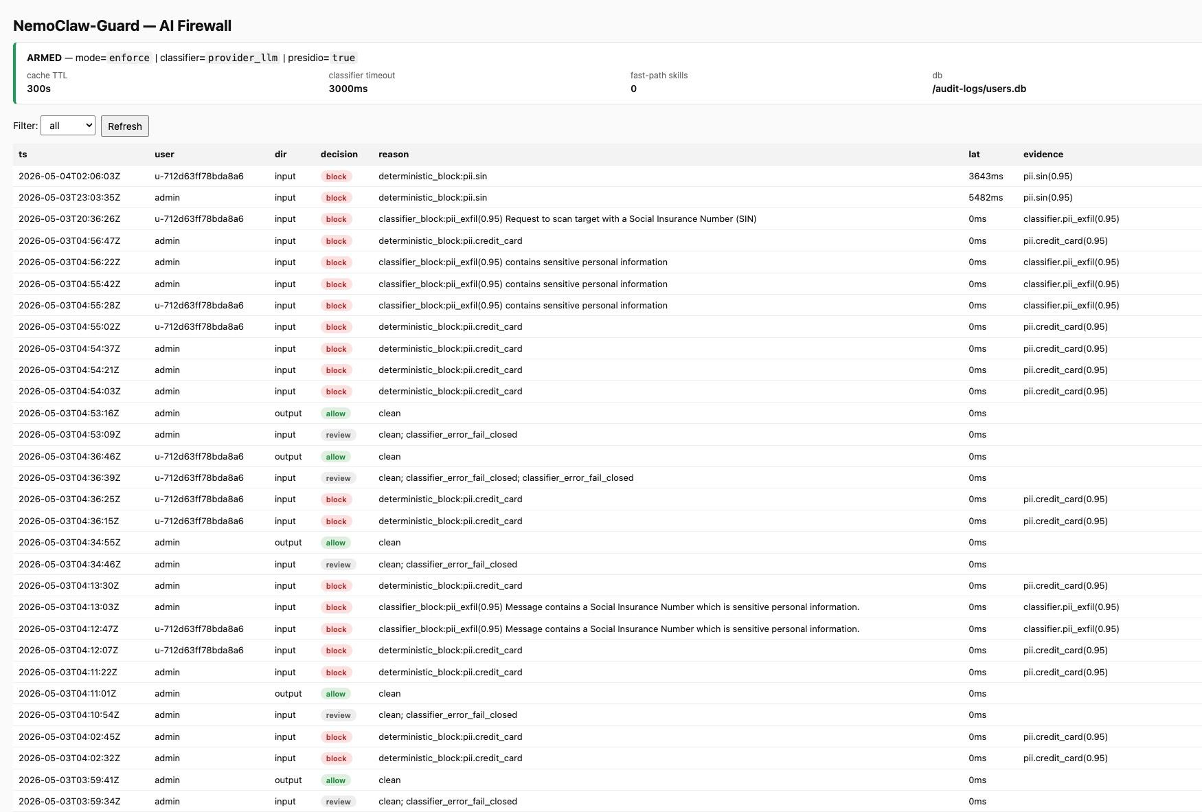Click the reason mentioning Request to scan target

tap(567, 218)
